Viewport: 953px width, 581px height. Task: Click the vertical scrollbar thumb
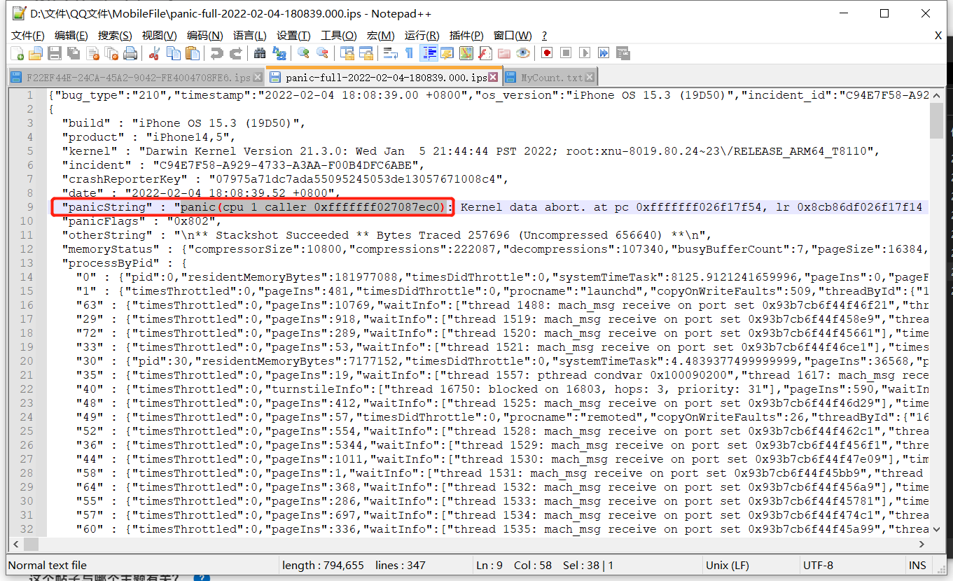point(936,120)
